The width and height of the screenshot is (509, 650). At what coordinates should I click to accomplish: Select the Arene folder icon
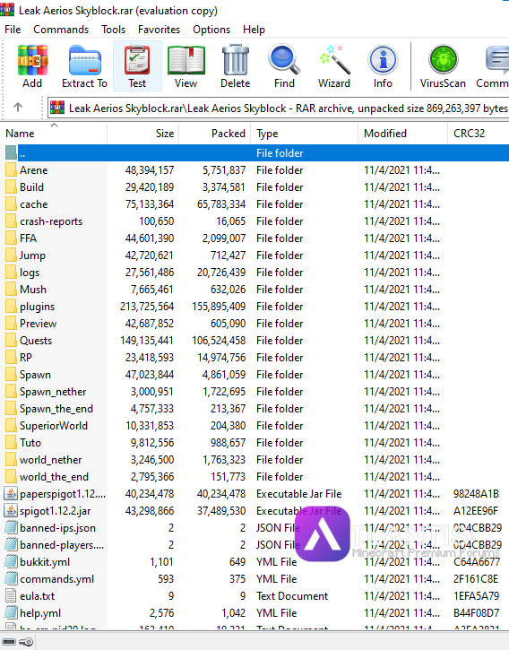[11, 170]
